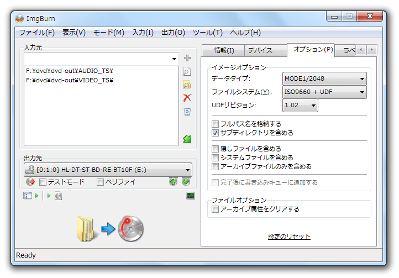Viewport: 399px width, 278px height.
Task: Open the ファイル(F) menu
Action: pos(37,33)
